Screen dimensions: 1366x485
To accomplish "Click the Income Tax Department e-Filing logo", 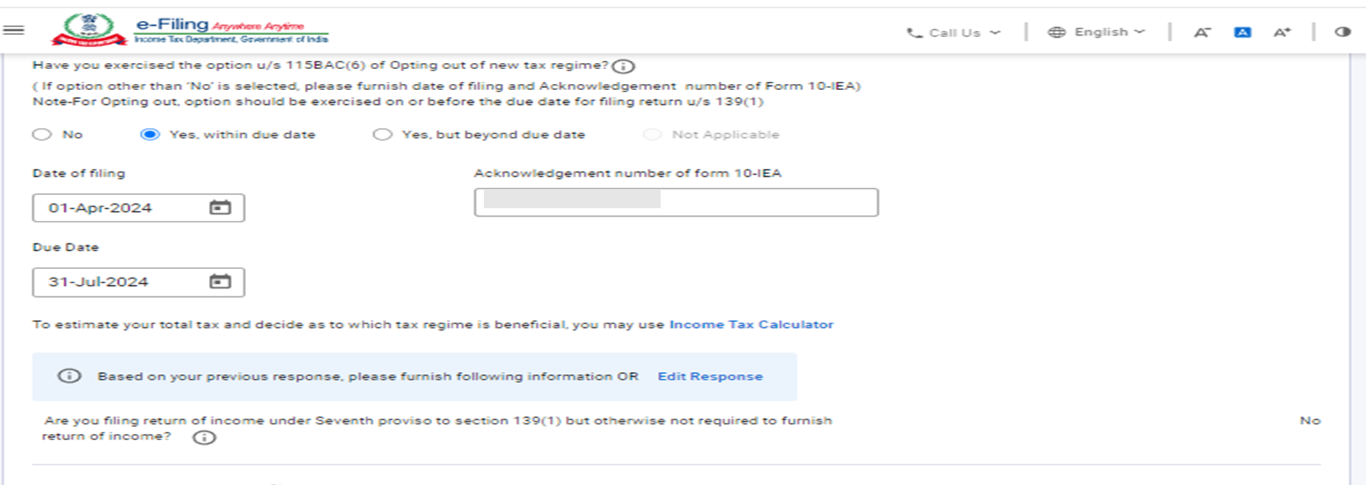I will (x=190, y=31).
